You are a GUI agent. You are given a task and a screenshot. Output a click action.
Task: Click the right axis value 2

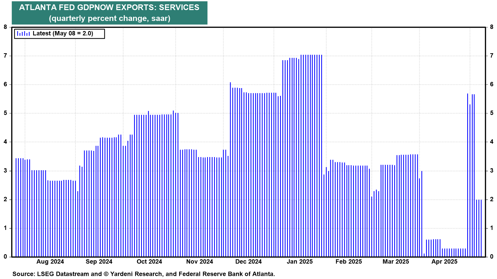492,199
